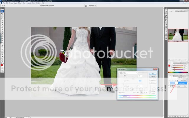The image size is (189, 118).
Task: Switch to the Paths tab
Action: pos(181,76)
